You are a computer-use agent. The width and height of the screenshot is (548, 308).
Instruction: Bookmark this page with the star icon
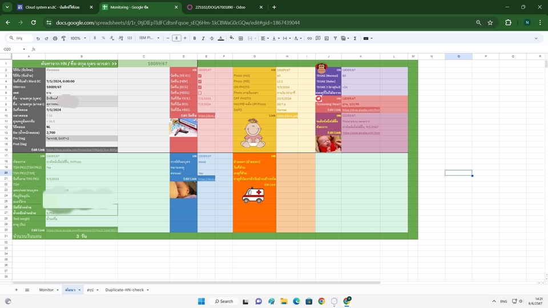(490, 23)
